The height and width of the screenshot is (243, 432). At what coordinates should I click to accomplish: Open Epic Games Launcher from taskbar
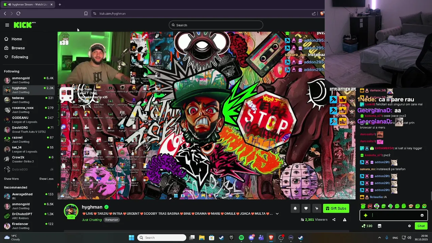point(231,238)
